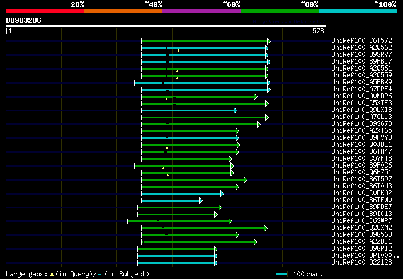
Task: Click the UniRef100_C5YFT8 entry
Action: pos(361,159)
